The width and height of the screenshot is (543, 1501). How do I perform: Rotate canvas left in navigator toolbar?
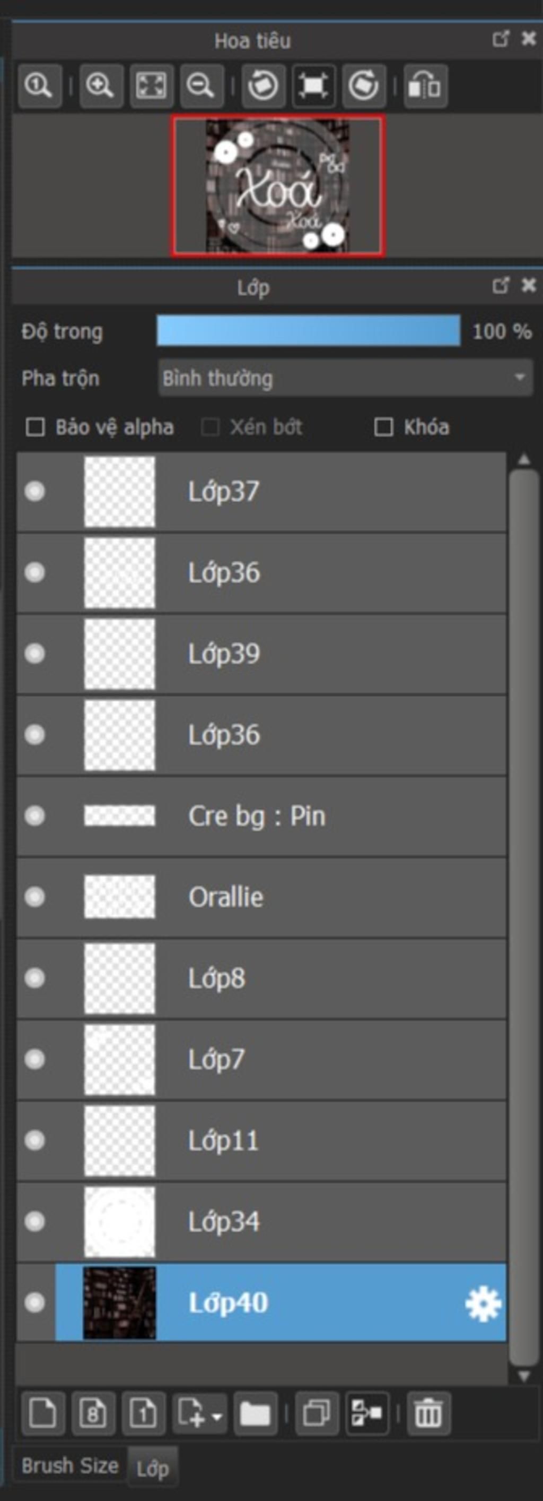point(263,86)
